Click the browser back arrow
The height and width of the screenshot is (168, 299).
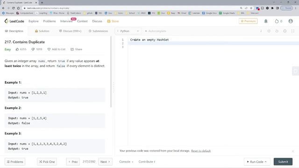[3, 8]
